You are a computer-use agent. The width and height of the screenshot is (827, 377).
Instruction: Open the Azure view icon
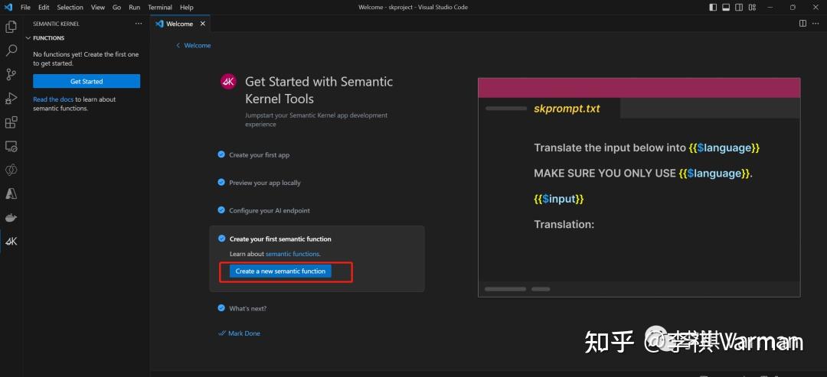11,193
